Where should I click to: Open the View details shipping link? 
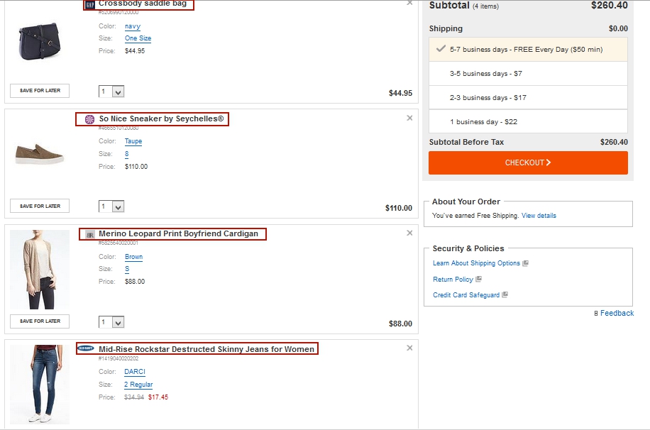point(539,216)
